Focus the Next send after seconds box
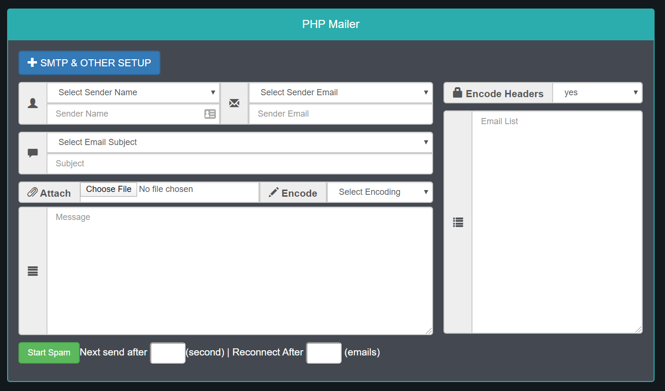 point(168,353)
